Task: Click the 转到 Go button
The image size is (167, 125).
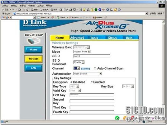Action: click(153, 14)
